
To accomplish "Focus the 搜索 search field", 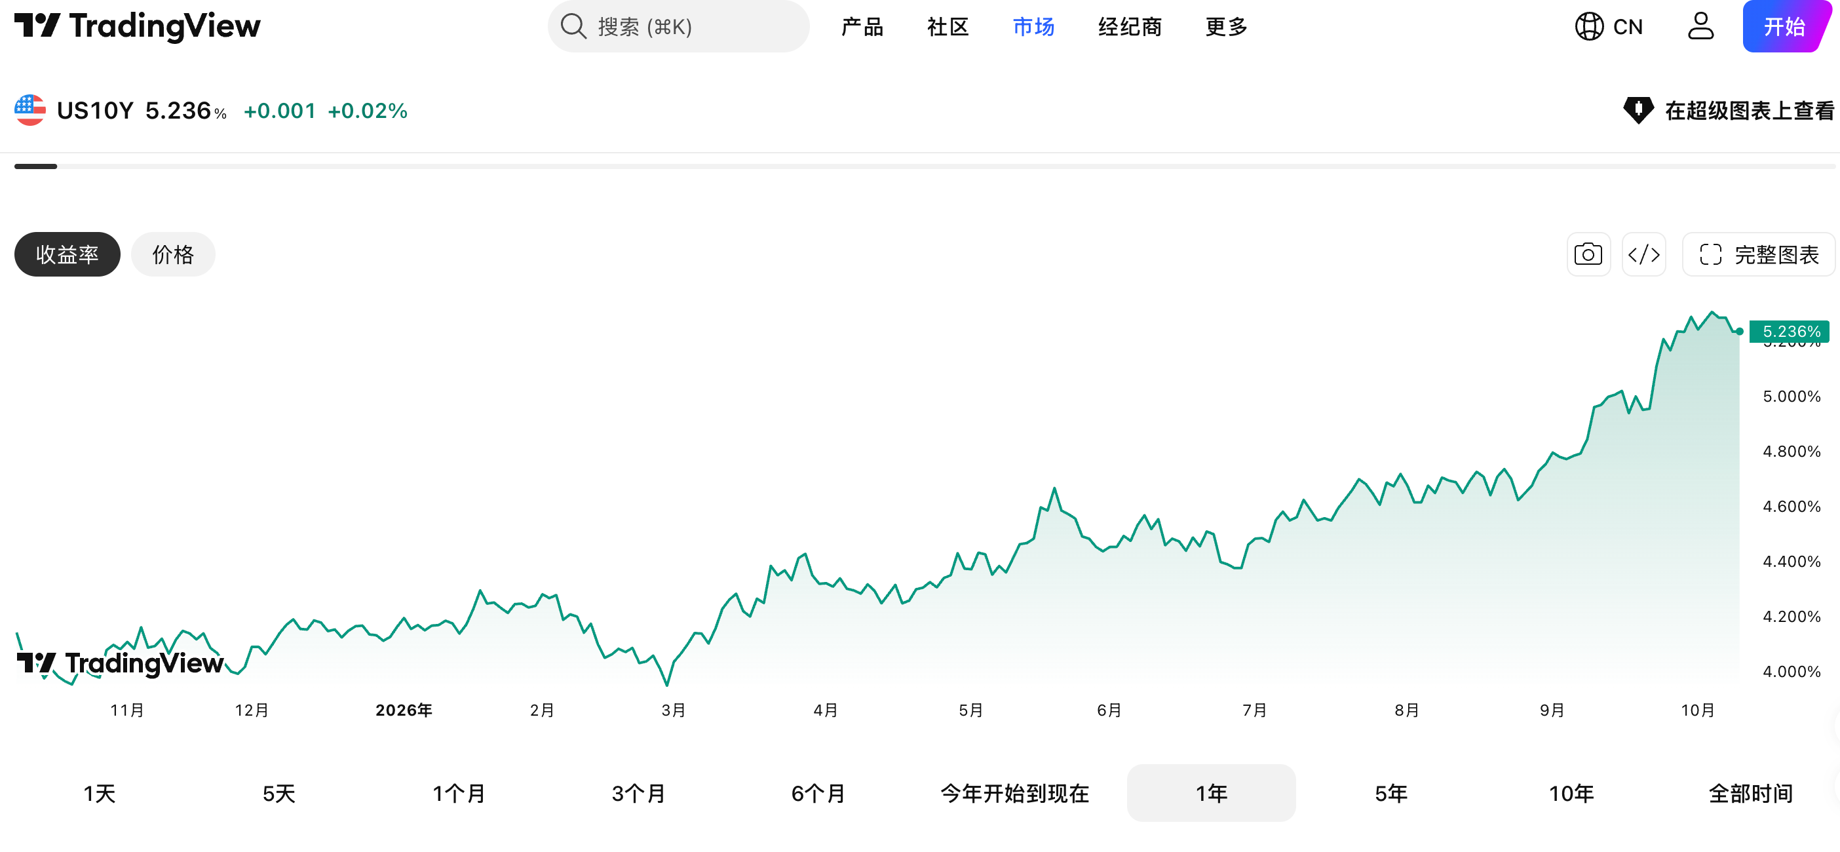I will (x=679, y=26).
